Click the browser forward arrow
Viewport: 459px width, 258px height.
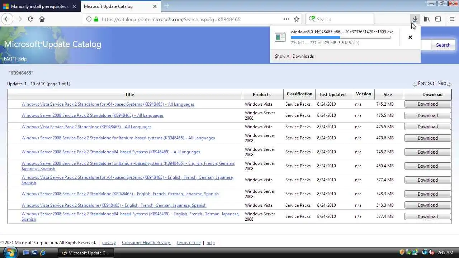(x=19, y=19)
